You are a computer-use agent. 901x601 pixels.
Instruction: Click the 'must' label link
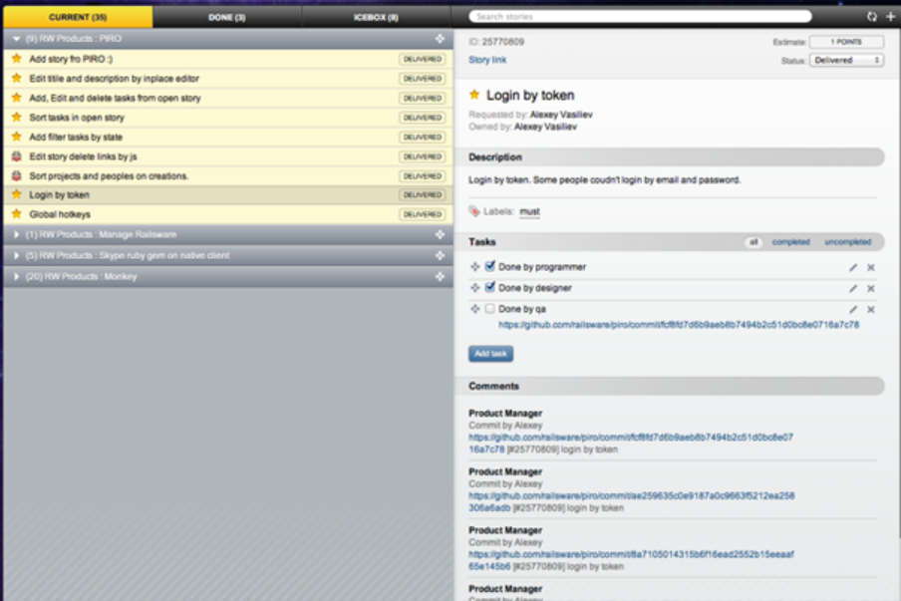[x=529, y=211]
